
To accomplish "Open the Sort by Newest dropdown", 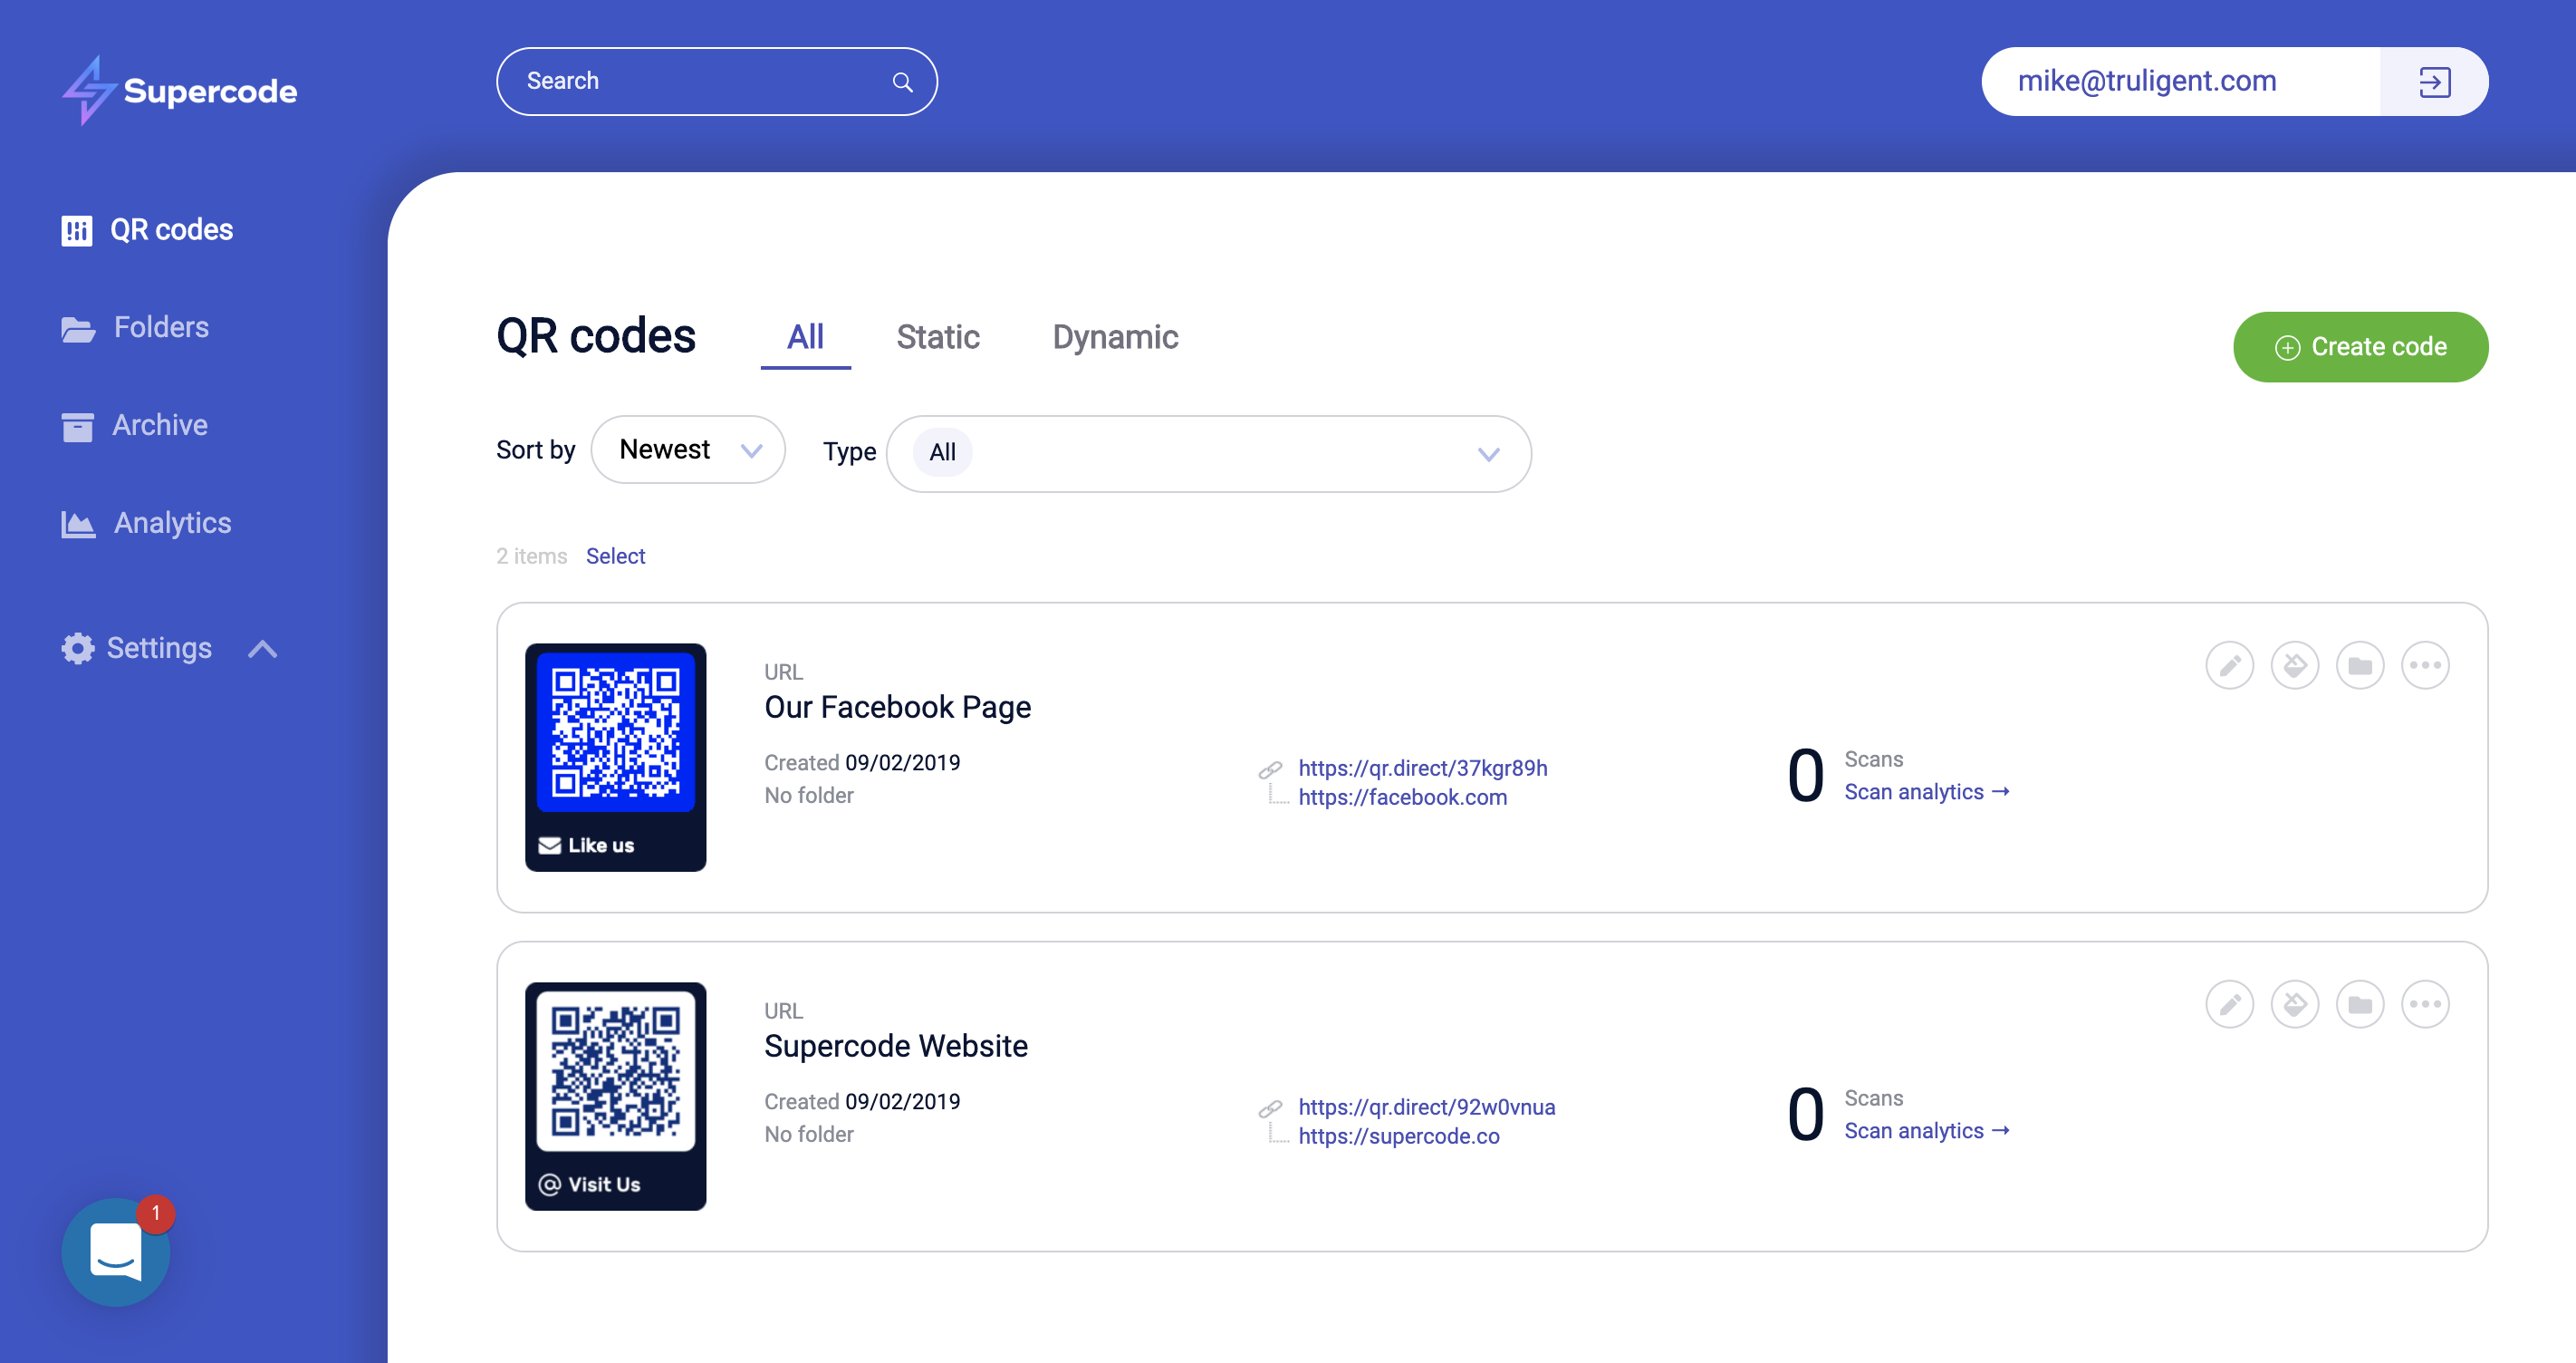I will (x=688, y=450).
